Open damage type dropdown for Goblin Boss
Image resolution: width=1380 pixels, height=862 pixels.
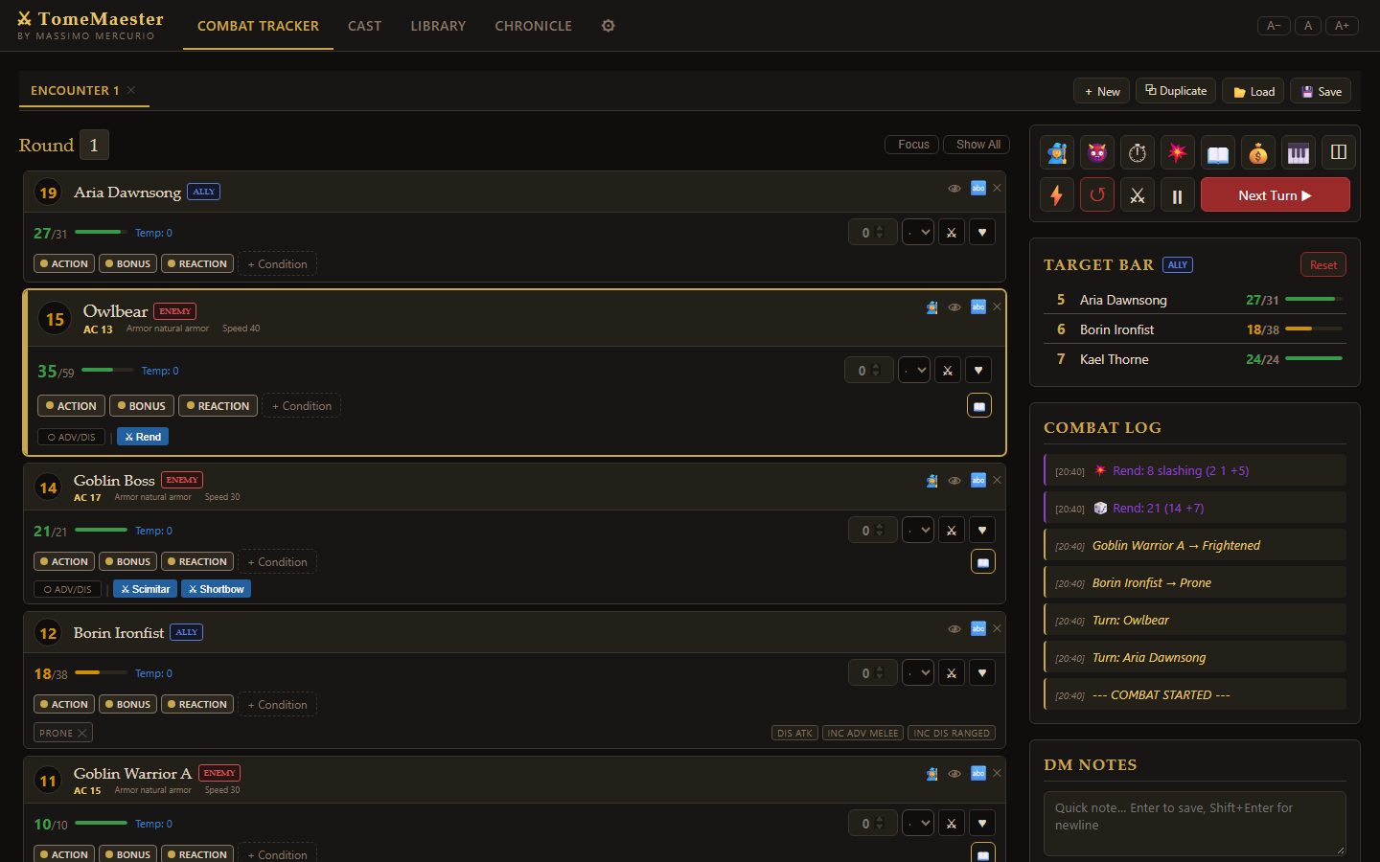(918, 531)
